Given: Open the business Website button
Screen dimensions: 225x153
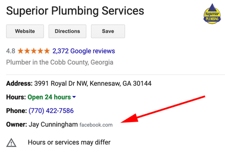Looking at the screenshot, I should click(x=25, y=31).
